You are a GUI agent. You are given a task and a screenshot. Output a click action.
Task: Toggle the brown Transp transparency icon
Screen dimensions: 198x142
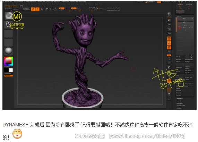click(169, 90)
